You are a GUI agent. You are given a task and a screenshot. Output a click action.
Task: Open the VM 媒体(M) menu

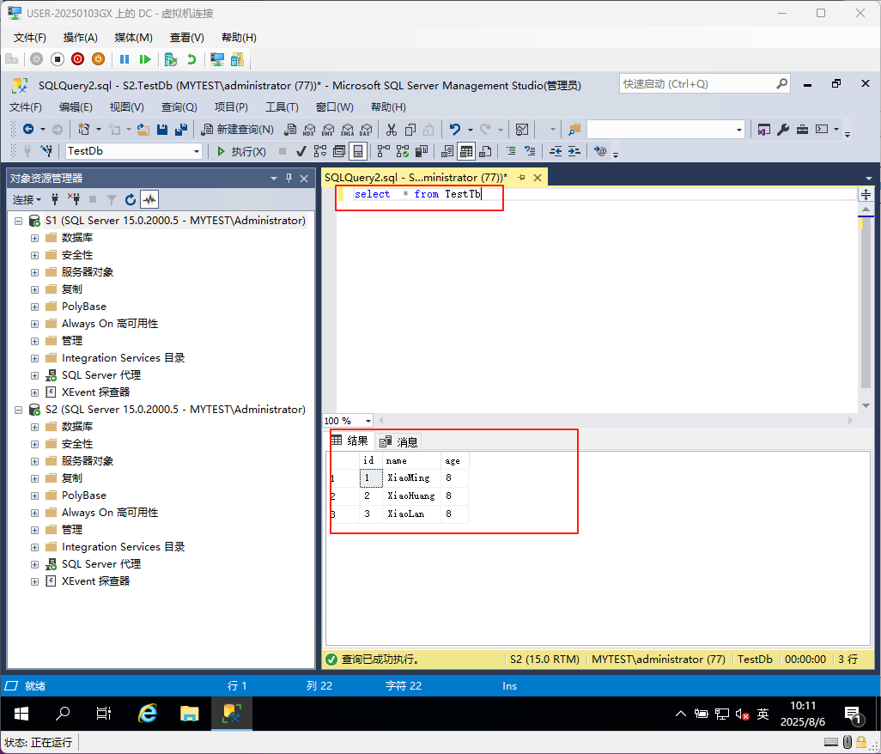133,38
